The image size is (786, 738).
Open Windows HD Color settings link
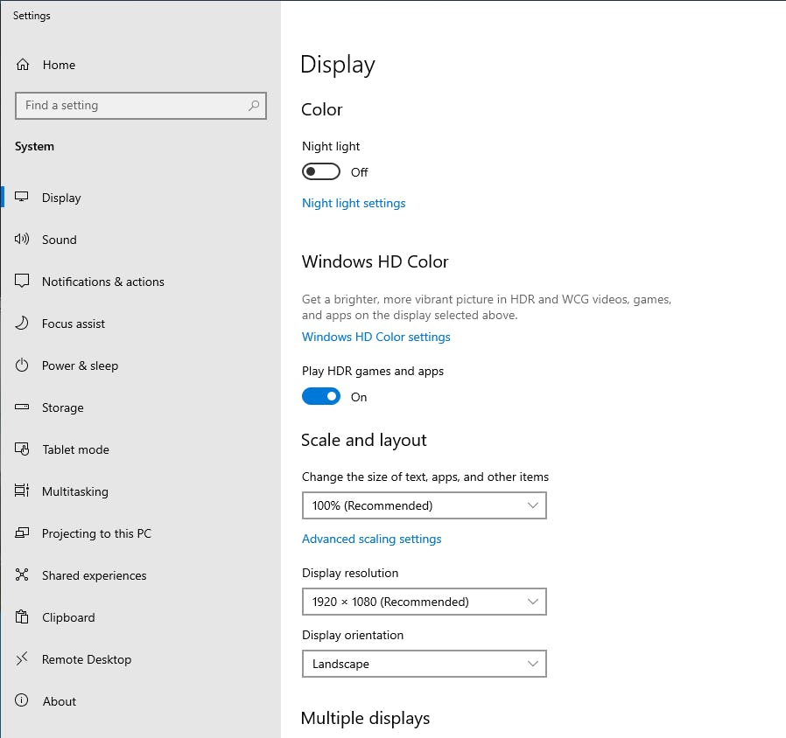(x=376, y=337)
